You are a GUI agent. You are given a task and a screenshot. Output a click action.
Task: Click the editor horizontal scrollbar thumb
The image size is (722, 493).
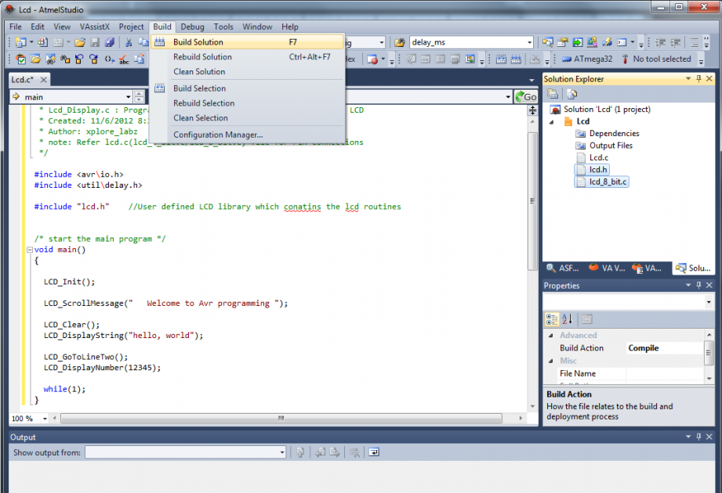[x=281, y=419]
